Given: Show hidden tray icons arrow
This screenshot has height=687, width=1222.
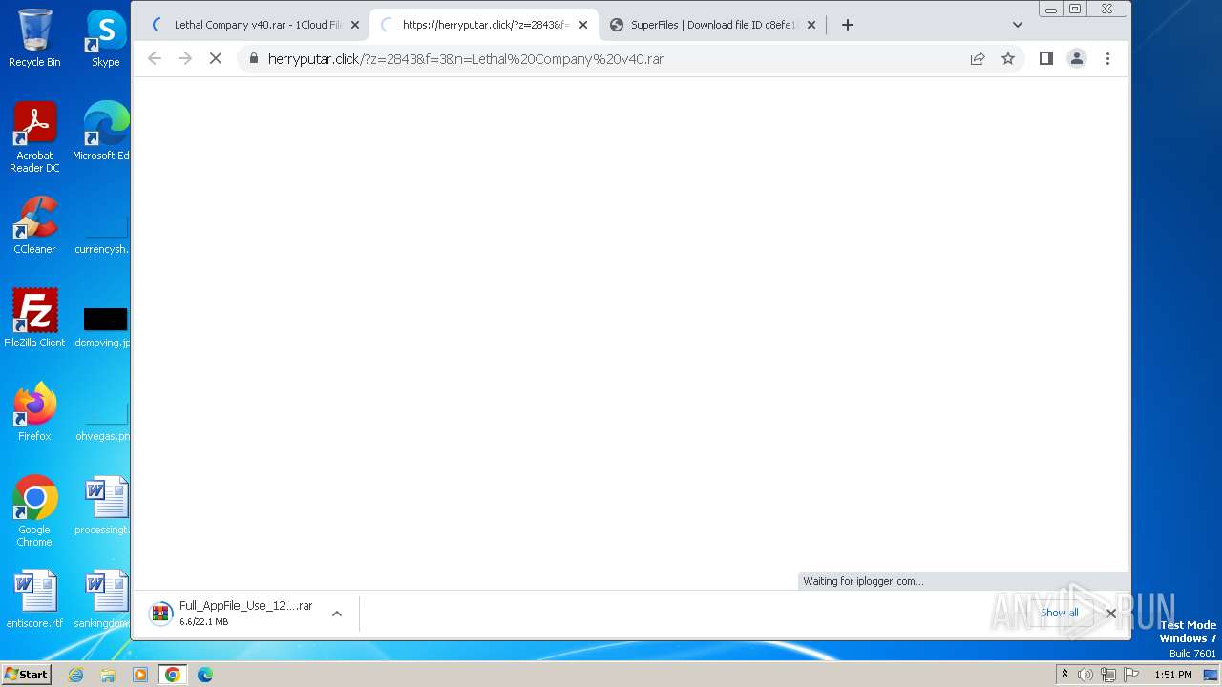Looking at the screenshot, I should [x=1064, y=675].
